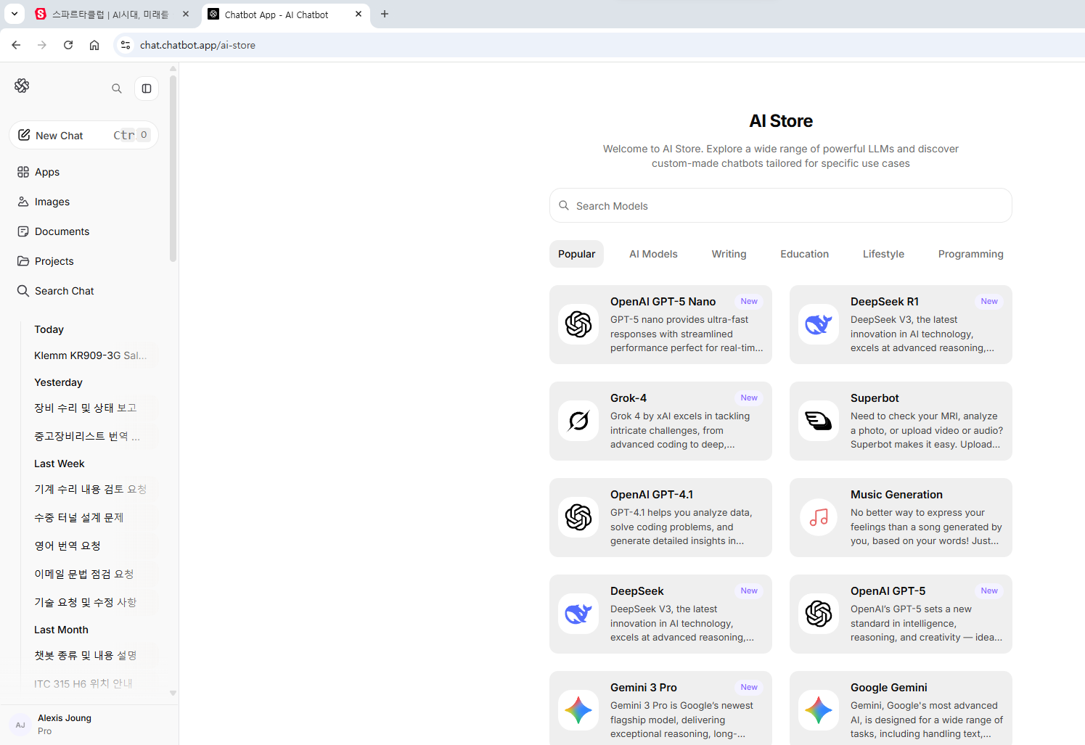Click the Google Gemini star icon
This screenshot has width=1085, height=745.
tap(819, 710)
